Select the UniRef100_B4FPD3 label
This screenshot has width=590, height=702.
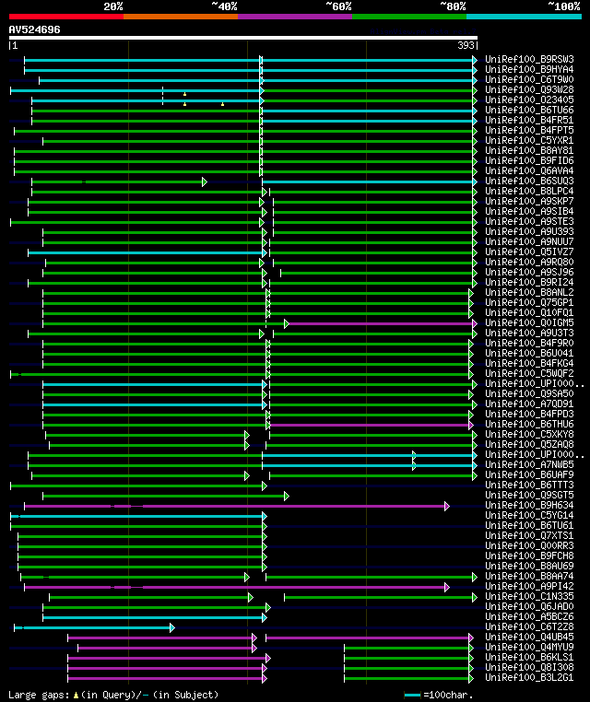529,414
